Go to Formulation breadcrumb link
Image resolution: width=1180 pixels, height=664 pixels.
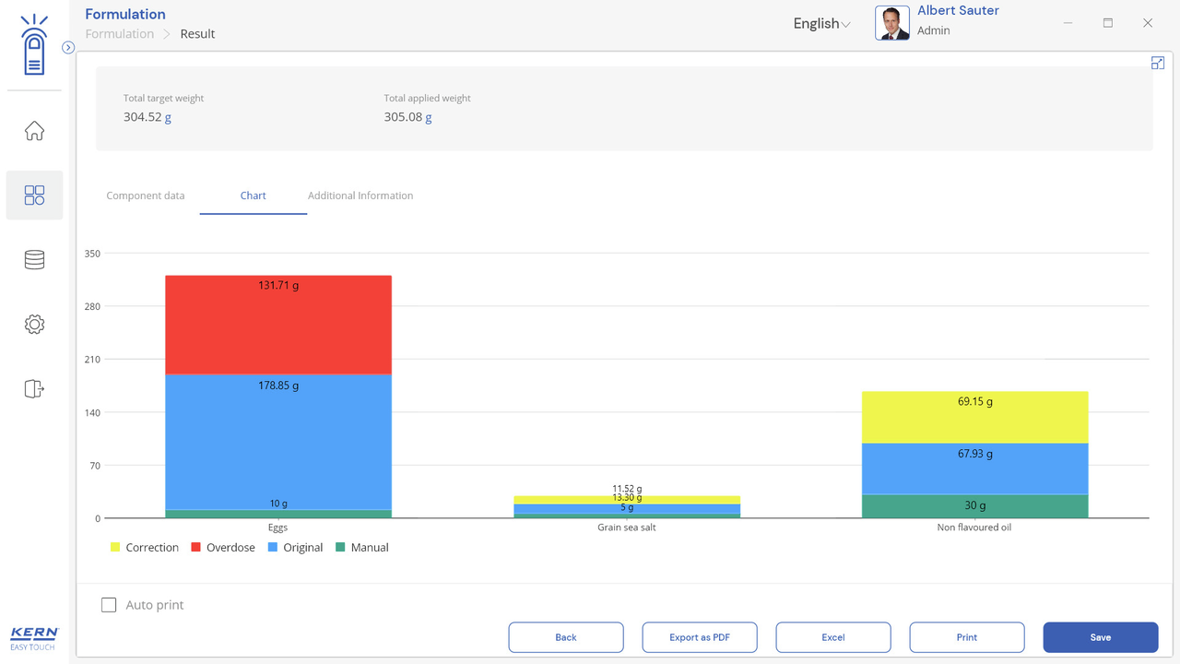(x=120, y=34)
